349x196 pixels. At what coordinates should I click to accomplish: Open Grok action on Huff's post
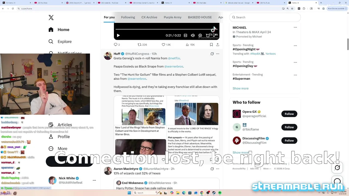(212, 54)
